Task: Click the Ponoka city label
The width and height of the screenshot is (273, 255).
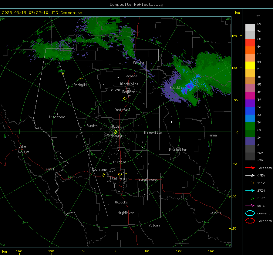Action: click(x=138, y=62)
